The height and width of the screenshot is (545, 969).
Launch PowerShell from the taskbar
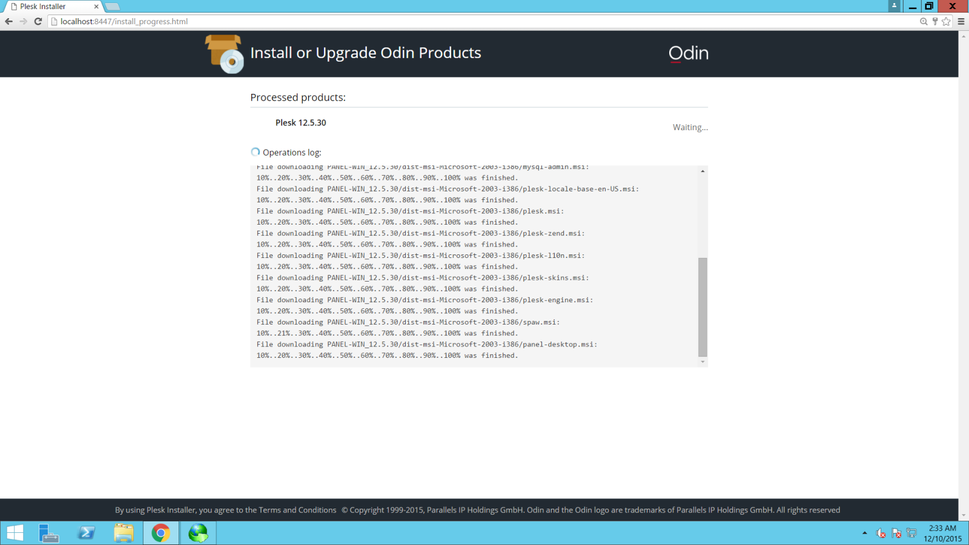86,533
